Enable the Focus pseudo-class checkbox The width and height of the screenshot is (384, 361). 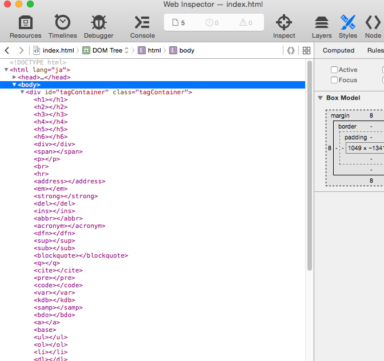tap(334, 80)
